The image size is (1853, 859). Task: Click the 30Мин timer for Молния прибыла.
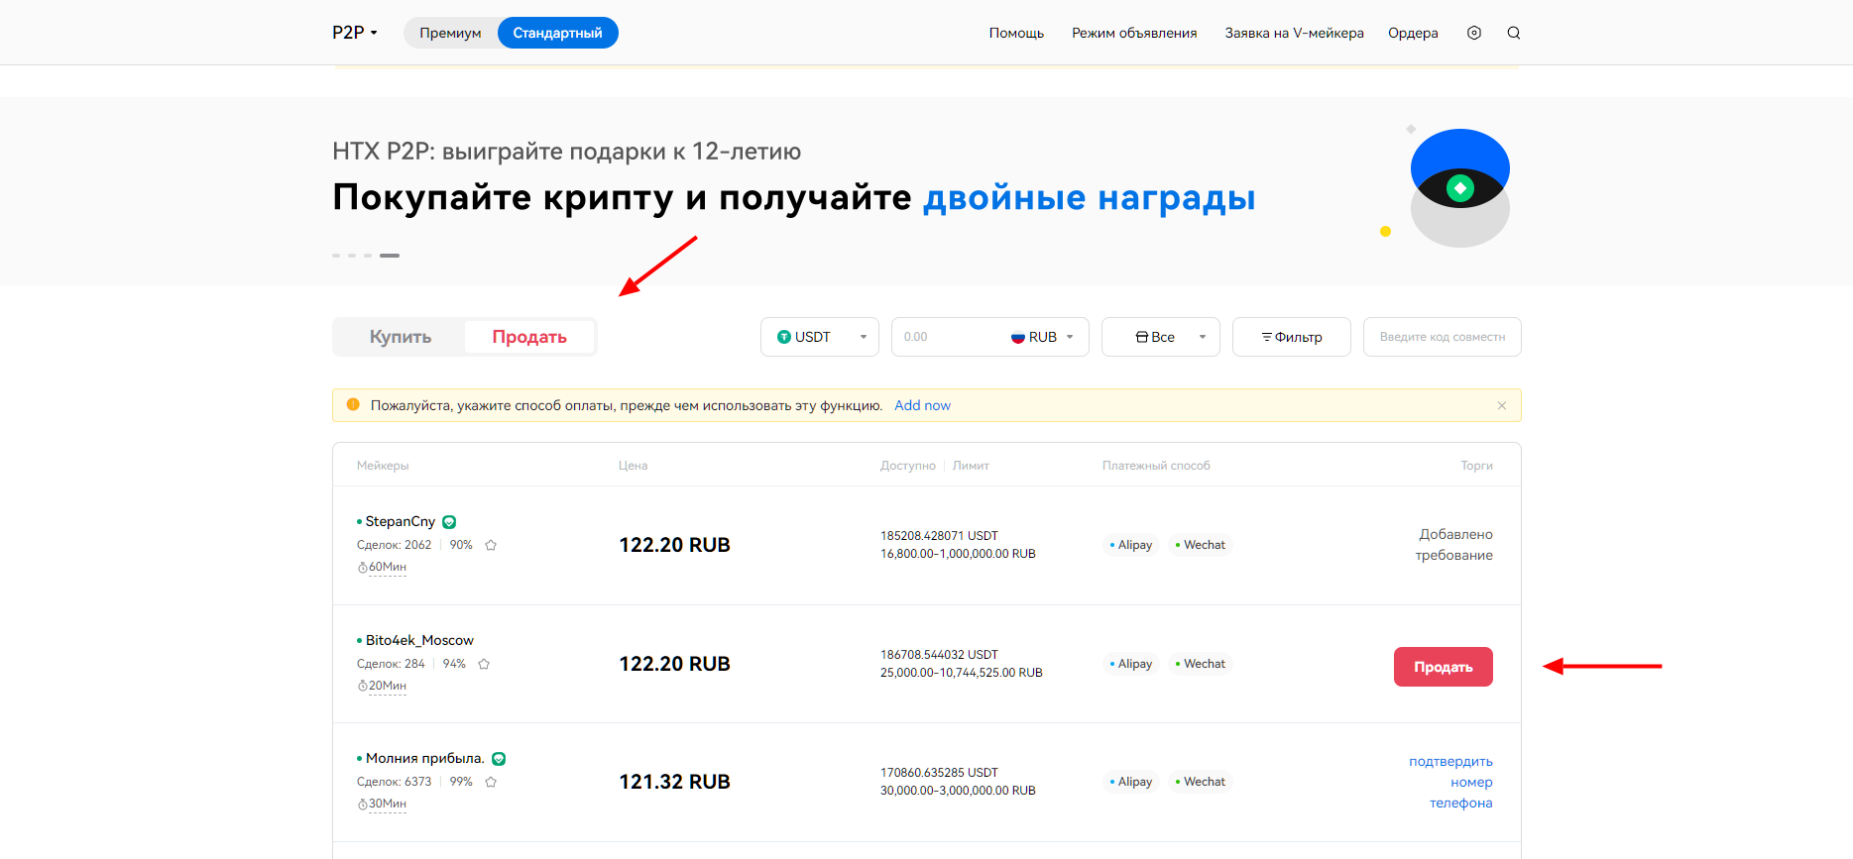[383, 804]
